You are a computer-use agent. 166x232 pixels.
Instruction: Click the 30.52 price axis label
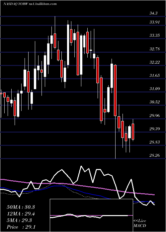tap(155, 102)
